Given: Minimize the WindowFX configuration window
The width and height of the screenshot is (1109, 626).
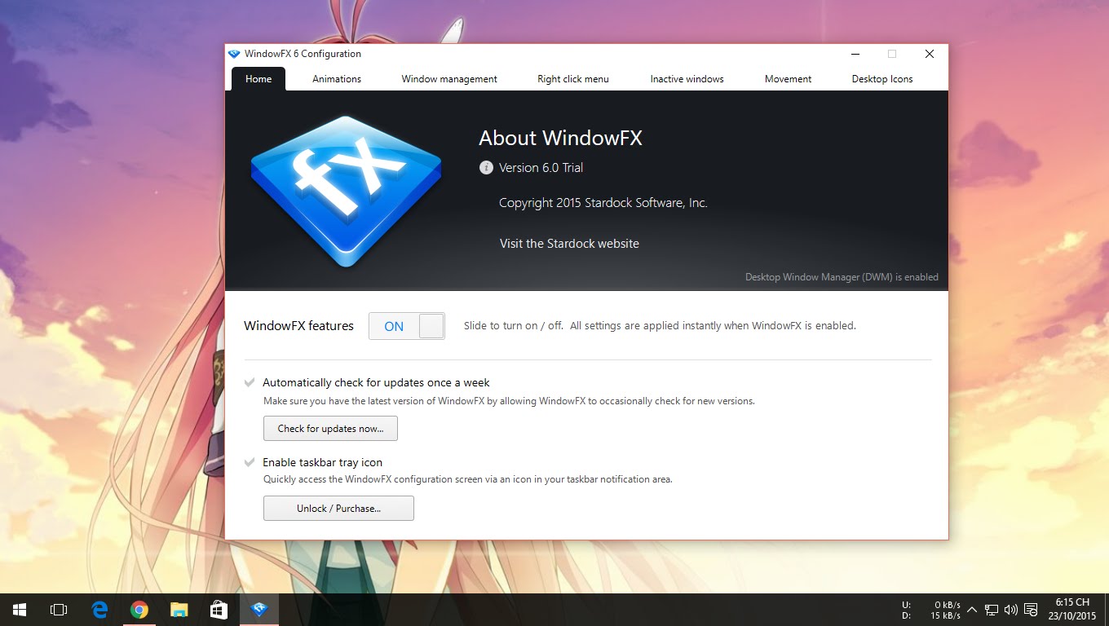Looking at the screenshot, I should point(855,55).
